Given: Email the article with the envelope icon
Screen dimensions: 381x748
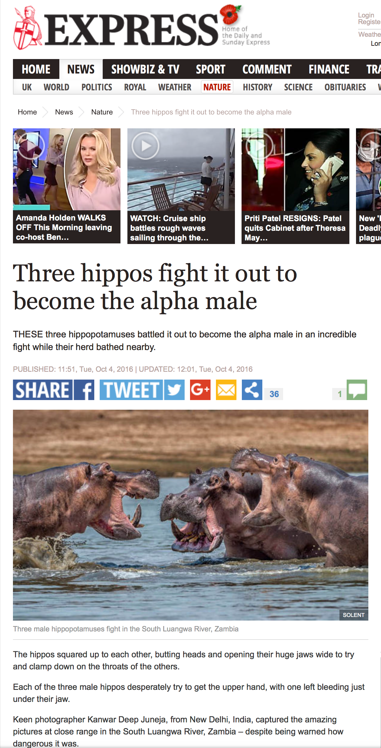Looking at the screenshot, I should pos(226,390).
